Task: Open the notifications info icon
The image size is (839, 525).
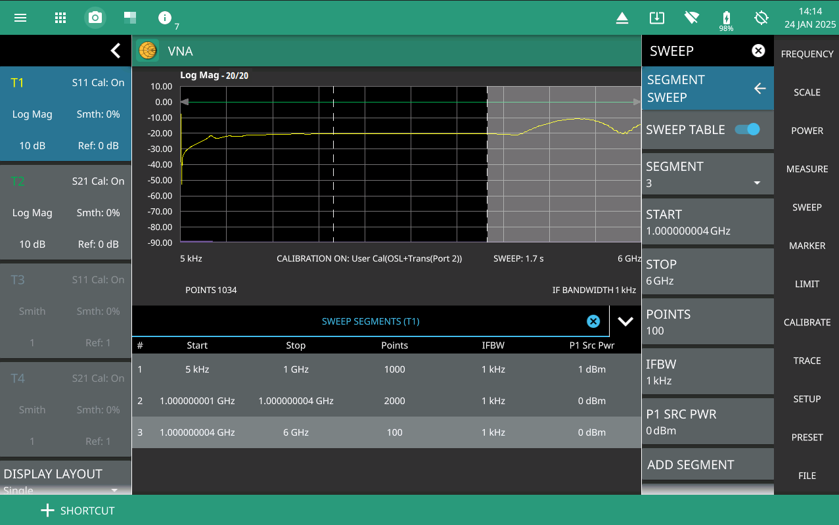Action: [165, 18]
